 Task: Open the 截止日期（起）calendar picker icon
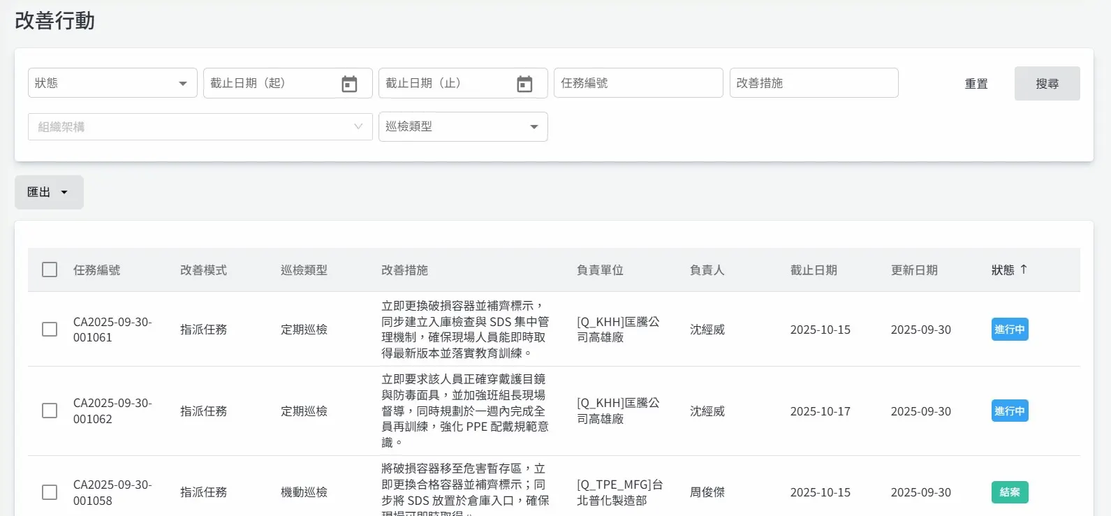click(x=349, y=84)
